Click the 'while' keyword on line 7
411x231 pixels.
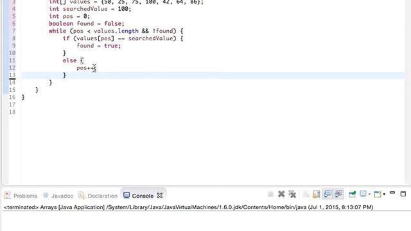click(x=57, y=31)
